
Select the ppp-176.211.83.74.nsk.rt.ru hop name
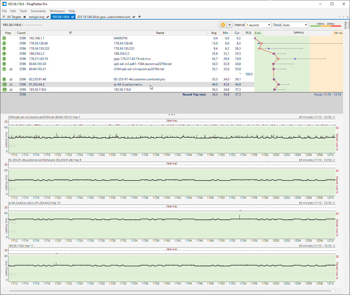[132, 59]
